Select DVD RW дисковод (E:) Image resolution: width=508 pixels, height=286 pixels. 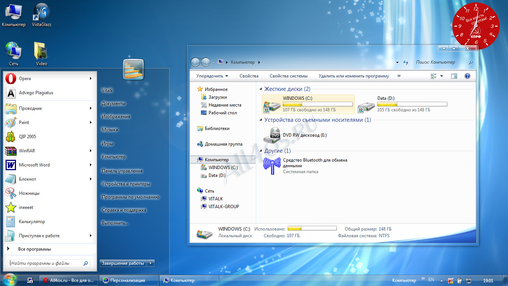[296, 135]
